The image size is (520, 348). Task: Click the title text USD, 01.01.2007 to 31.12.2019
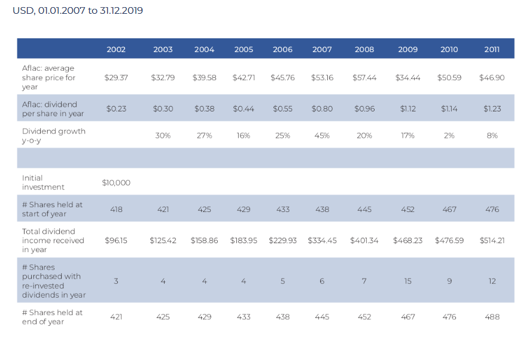[78, 11]
